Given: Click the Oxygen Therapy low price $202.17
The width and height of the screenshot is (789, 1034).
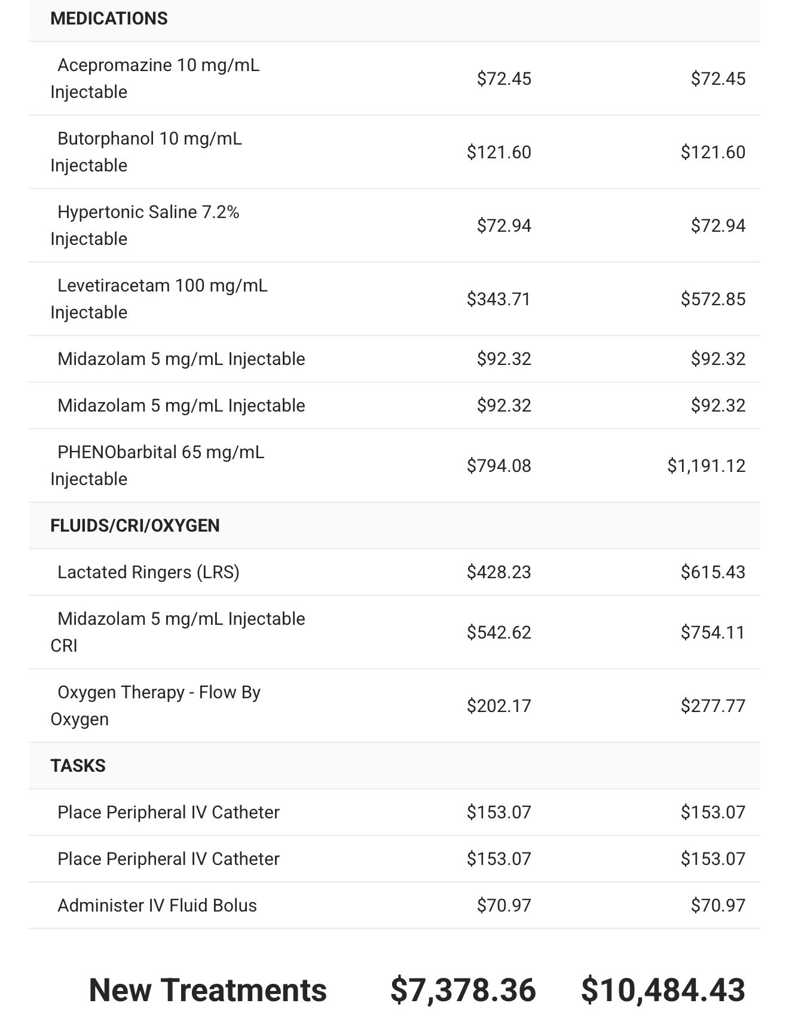Looking at the screenshot, I should (x=499, y=705).
